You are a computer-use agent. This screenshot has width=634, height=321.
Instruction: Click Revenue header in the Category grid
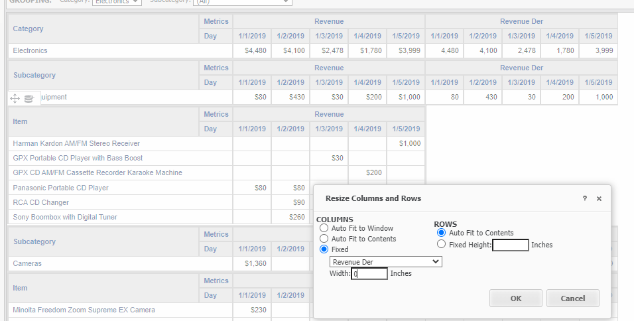[x=329, y=21]
